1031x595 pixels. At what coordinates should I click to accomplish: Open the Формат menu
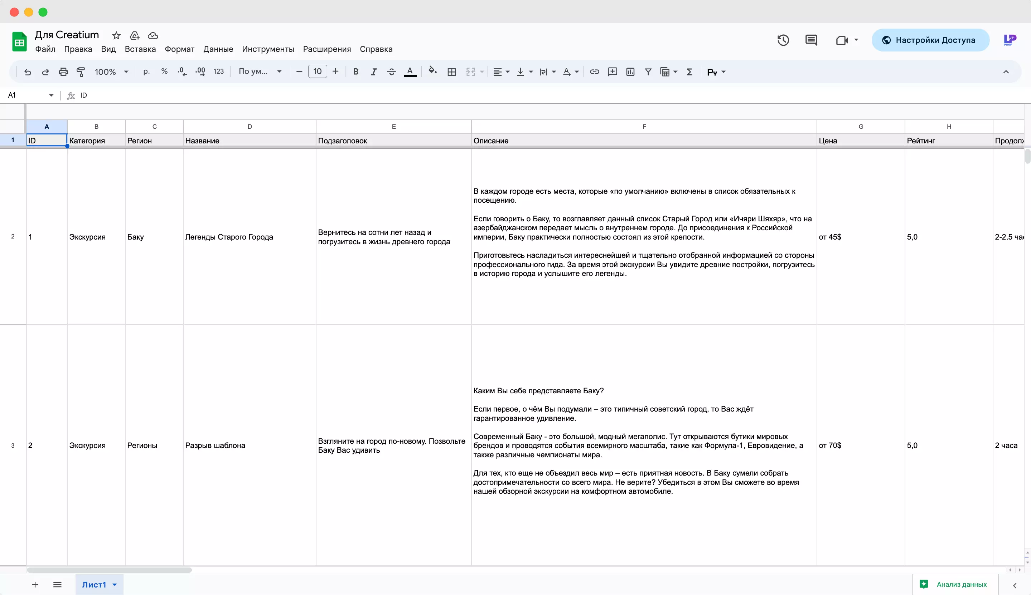pyautogui.click(x=180, y=49)
